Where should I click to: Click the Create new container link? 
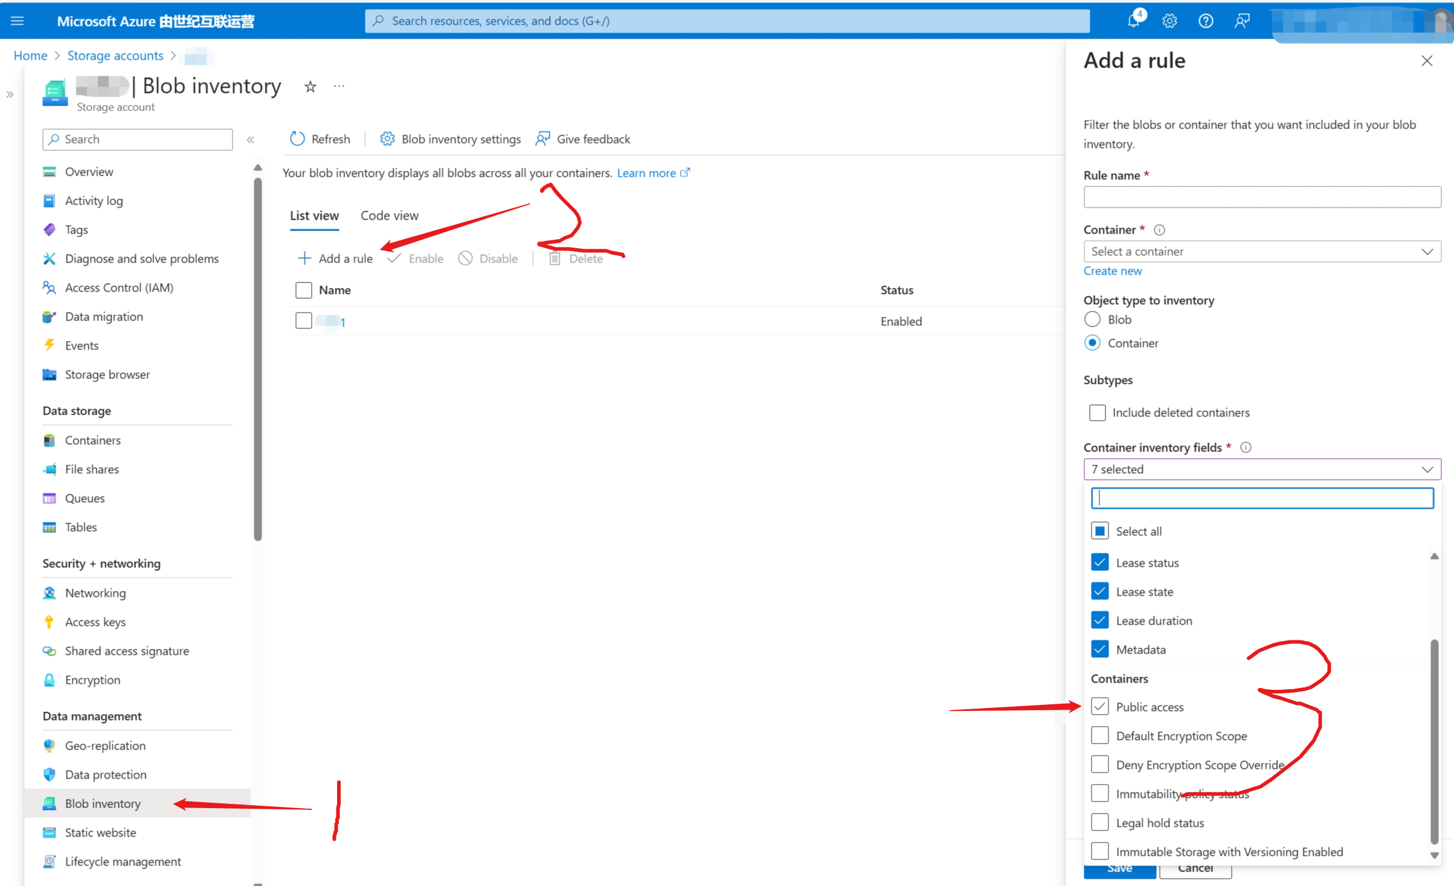[1112, 271]
